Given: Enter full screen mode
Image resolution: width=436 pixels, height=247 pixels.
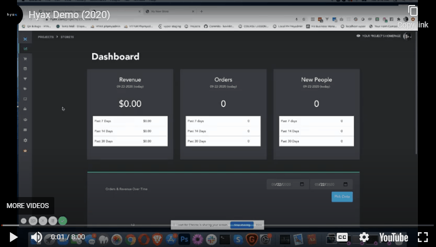Looking at the screenshot, I should 423,237.
